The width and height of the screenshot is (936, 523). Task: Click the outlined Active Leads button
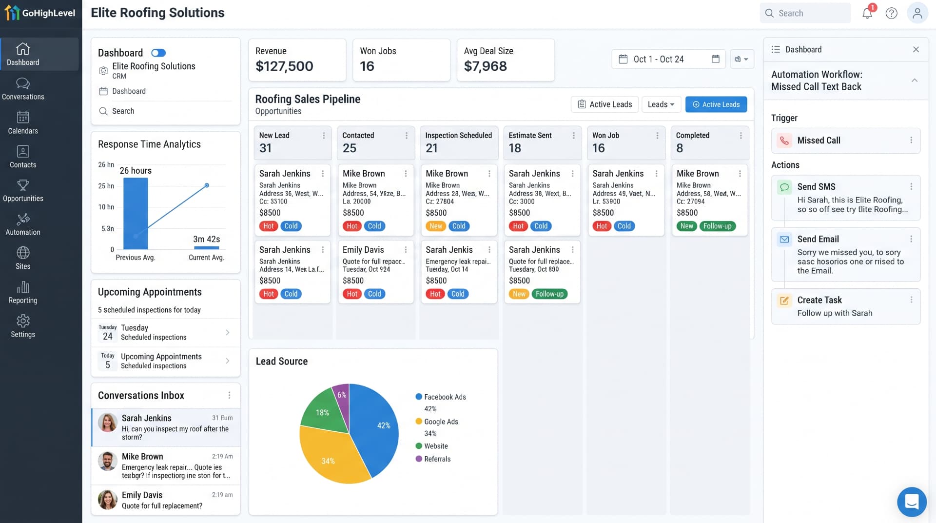tap(604, 104)
